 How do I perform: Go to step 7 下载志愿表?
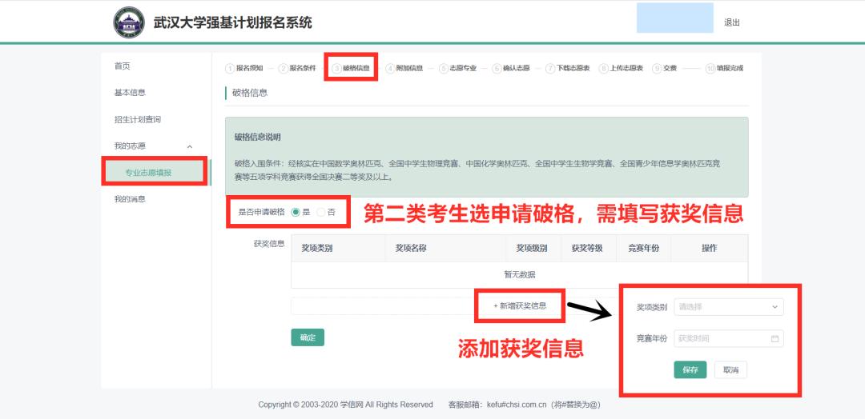click(568, 68)
